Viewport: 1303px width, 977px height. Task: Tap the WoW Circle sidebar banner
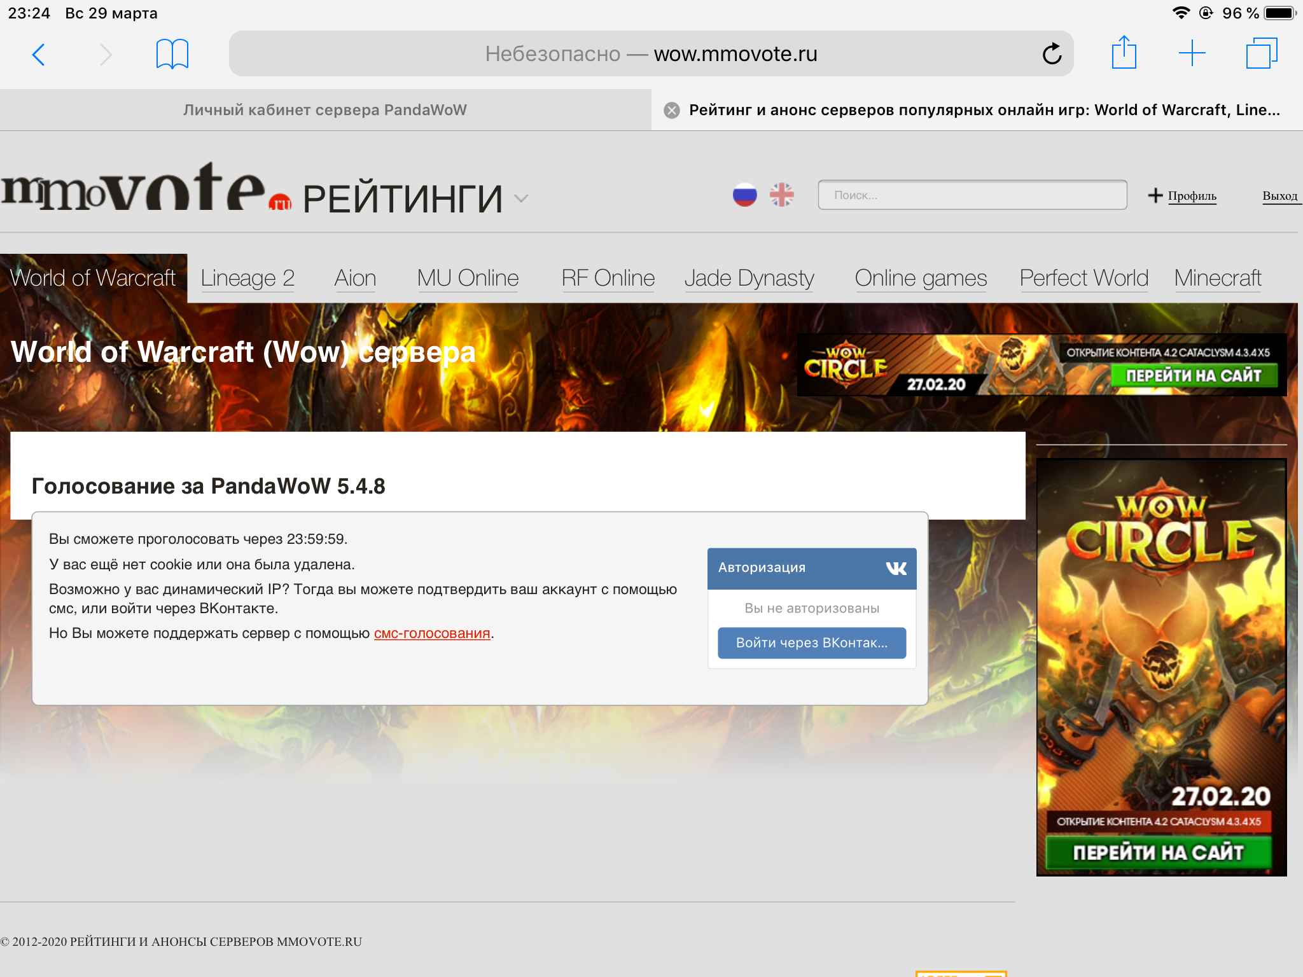pos(1161,667)
